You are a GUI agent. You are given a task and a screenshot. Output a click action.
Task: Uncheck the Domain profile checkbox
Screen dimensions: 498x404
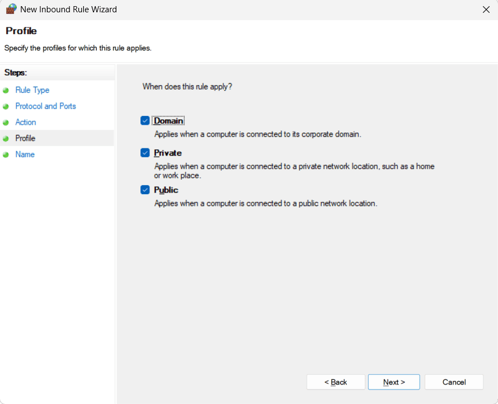coord(145,120)
